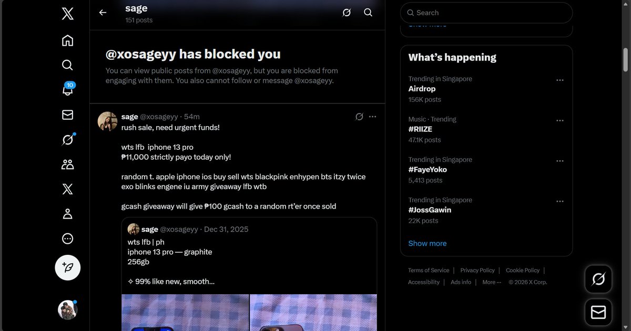Click the X logo at top of sidebar
Screen dimensions: 631x331
point(67,14)
